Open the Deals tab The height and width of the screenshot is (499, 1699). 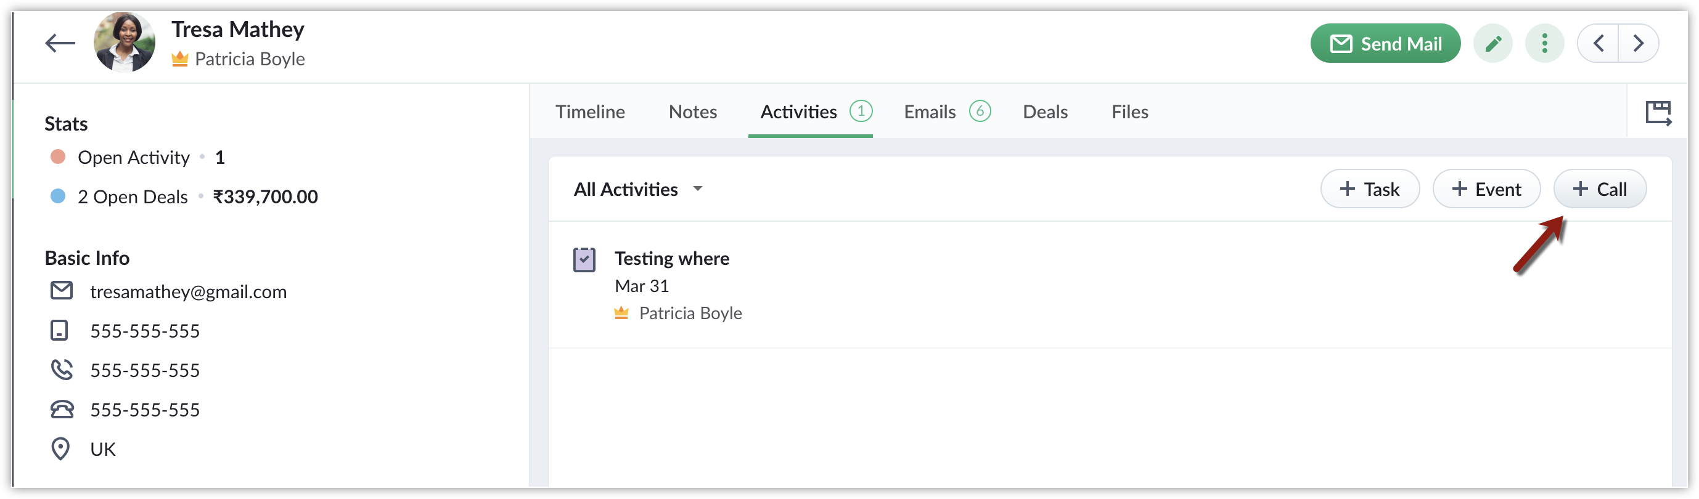[1045, 112]
